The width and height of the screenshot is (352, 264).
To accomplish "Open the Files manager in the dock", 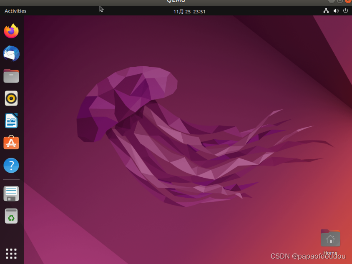I will pos(11,76).
